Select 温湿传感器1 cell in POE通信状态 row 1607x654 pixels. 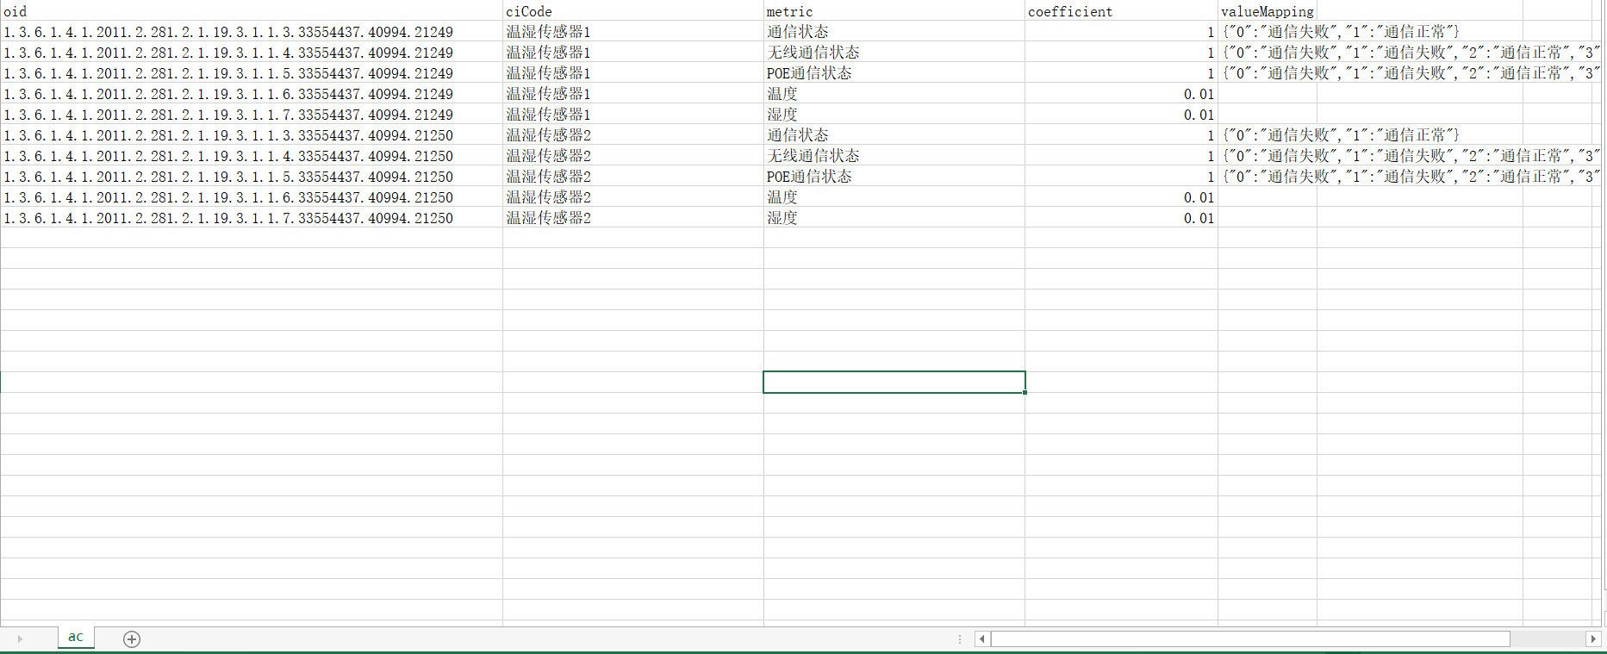click(x=633, y=73)
